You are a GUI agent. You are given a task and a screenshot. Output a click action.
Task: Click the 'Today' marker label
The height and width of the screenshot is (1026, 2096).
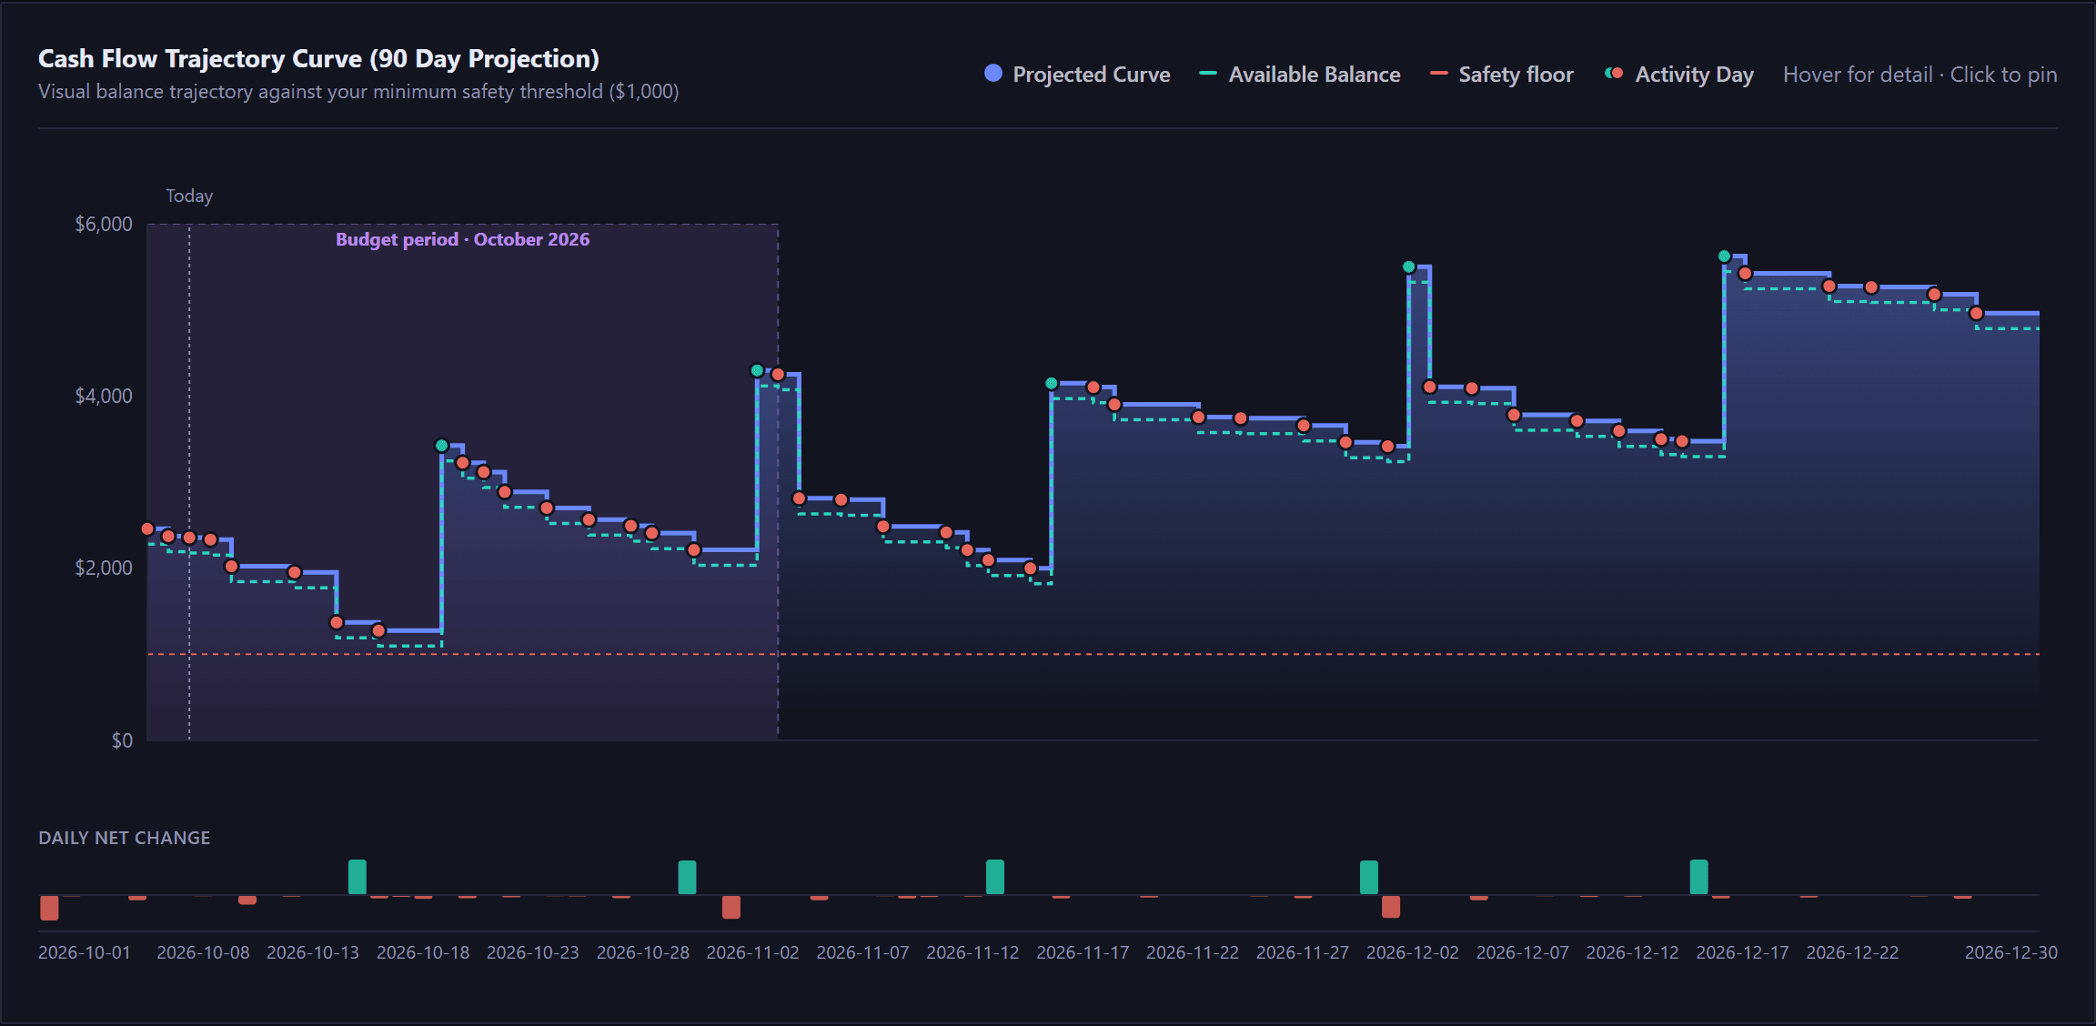[x=189, y=196]
